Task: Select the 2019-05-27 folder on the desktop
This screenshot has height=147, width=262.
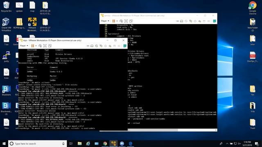Action: tap(45, 24)
